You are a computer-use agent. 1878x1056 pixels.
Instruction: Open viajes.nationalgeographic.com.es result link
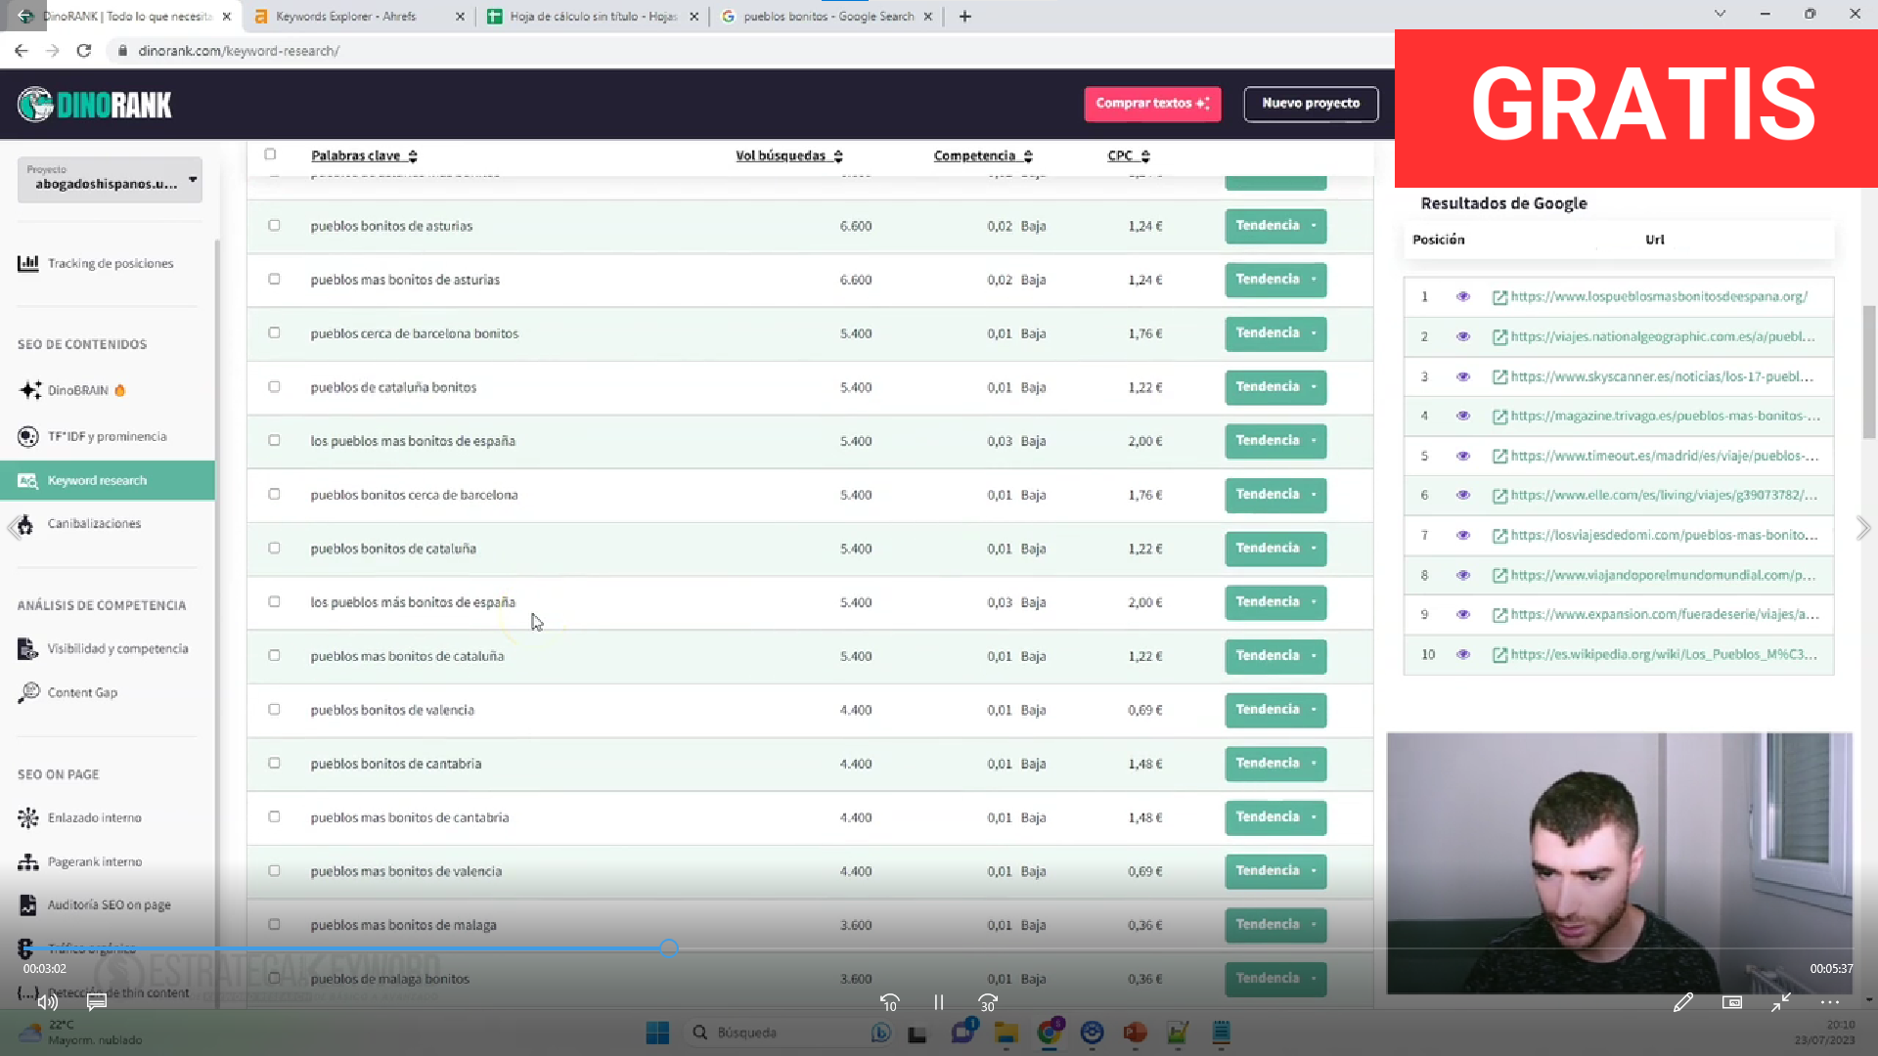[1663, 336]
